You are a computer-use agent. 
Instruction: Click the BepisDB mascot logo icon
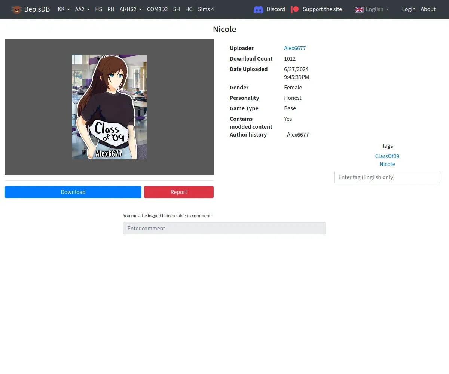click(16, 9)
